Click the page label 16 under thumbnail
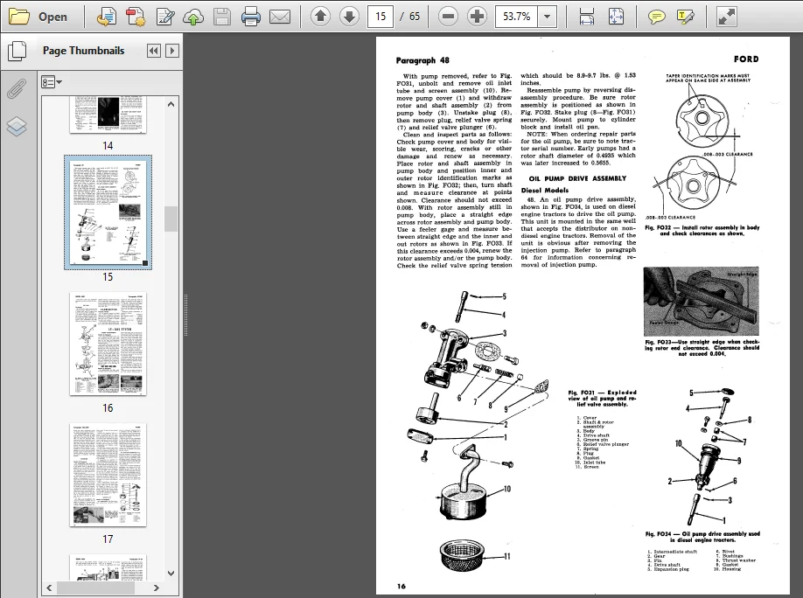Screen dimensions: 803x598 (x=108, y=408)
